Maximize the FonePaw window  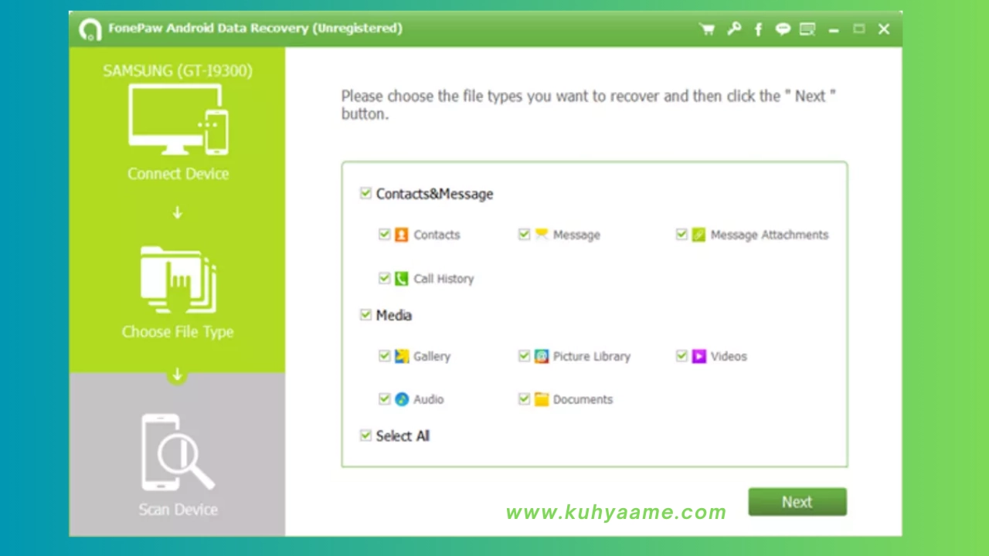(x=858, y=29)
